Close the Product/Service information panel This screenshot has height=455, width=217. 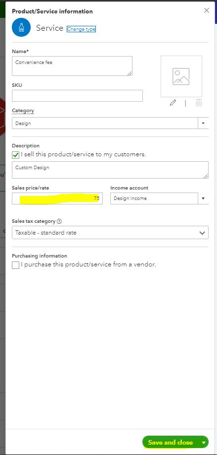206,10
